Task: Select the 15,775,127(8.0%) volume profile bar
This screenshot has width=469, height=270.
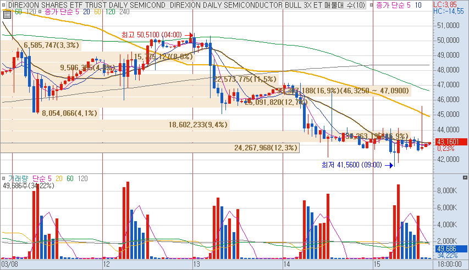Action: (97, 57)
